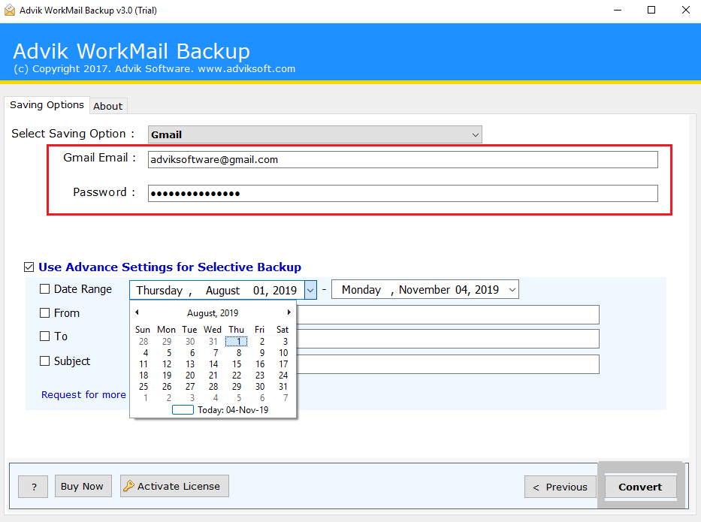
Task: Select August 9 in the calendar
Action: pyautogui.click(x=261, y=352)
